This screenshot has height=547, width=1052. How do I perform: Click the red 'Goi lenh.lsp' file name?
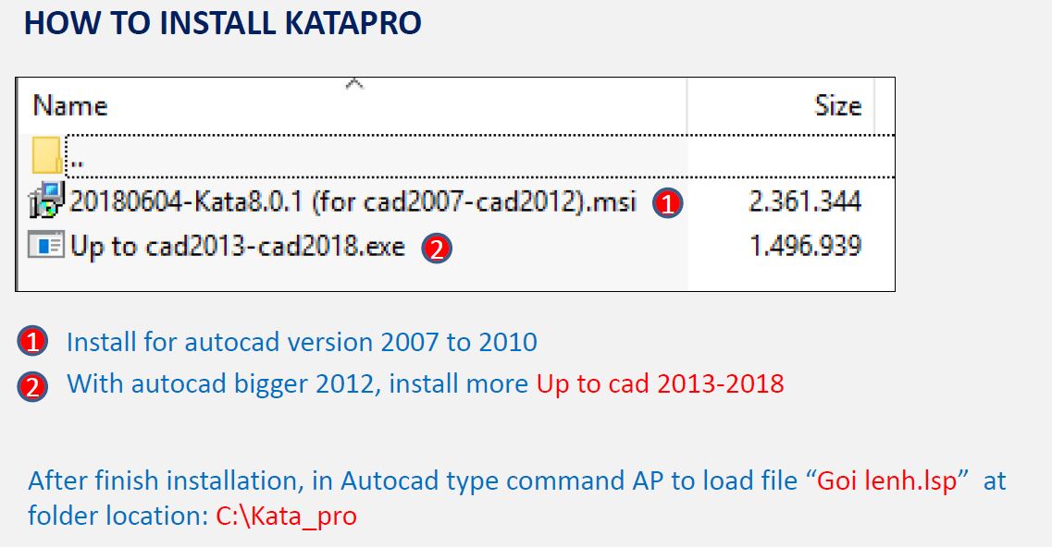coord(887,480)
